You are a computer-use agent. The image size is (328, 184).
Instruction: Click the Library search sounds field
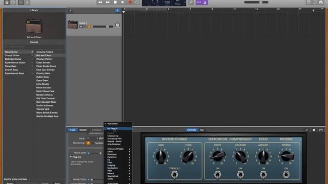click(x=34, y=47)
